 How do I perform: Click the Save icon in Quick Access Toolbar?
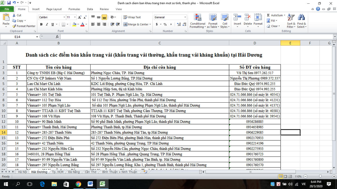click(x=9, y=3)
